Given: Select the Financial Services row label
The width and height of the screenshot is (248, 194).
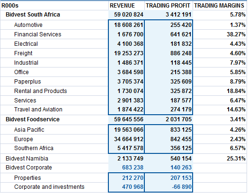Looking at the screenshot, I should point(38,34).
